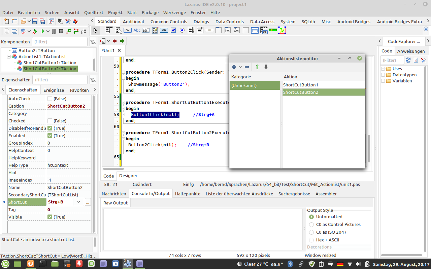Select the TToggleBox 'on' component
The image size is (431, 269).
pos(164,30)
